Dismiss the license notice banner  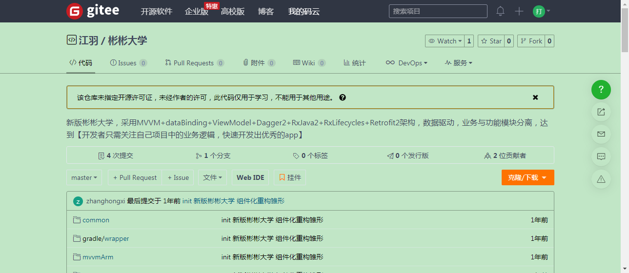click(x=535, y=97)
